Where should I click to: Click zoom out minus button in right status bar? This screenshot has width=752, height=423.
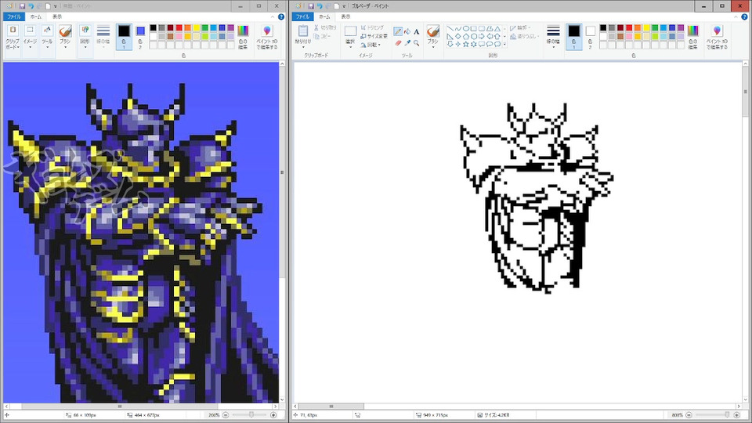tap(689, 415)
